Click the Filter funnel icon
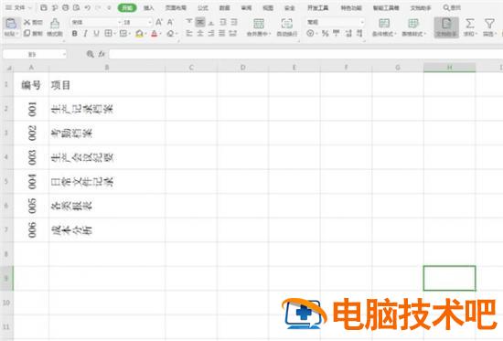The height and width of the screenshot is (341, 503). 489,24
